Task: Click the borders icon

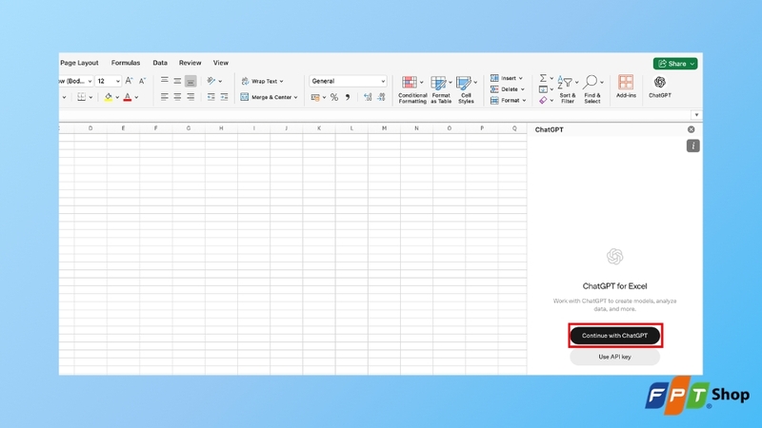Action: tap(81, 97)
